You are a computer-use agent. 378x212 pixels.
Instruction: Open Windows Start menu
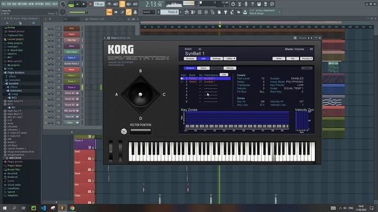pos(4,208)
